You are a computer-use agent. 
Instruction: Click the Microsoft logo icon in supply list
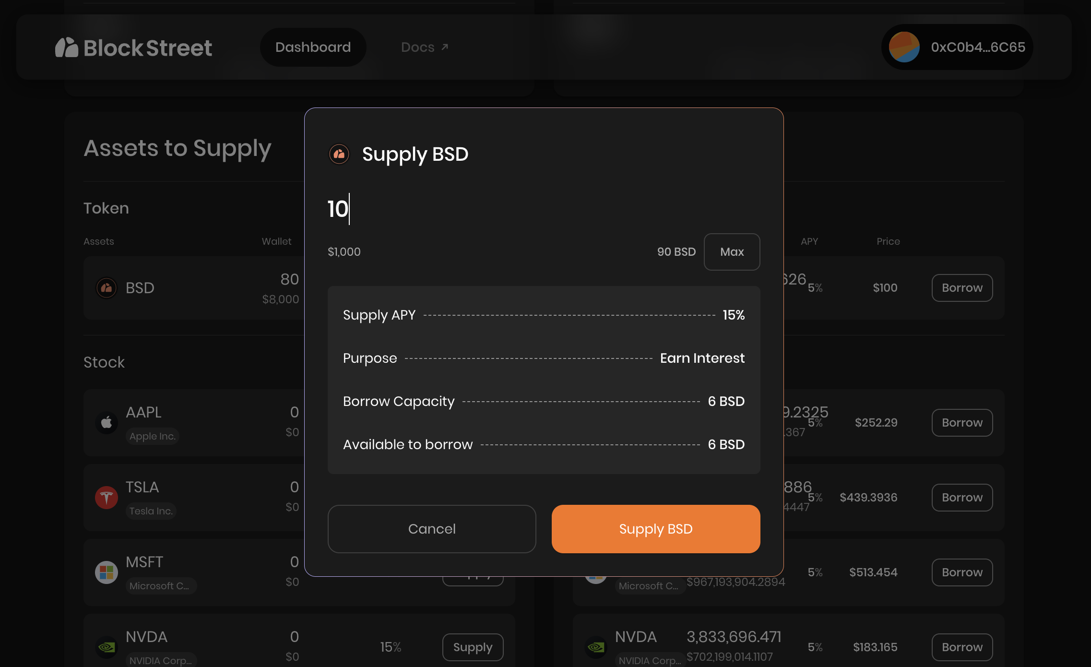click(x=107, y=572)
